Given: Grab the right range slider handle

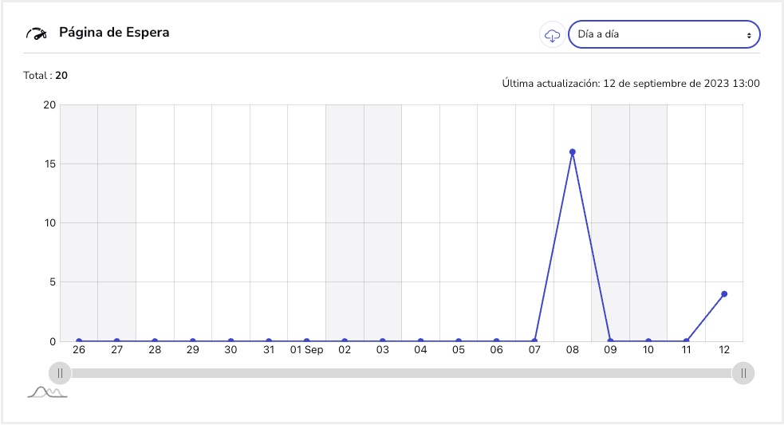Looking at the screenshot, I should point(743,372).
